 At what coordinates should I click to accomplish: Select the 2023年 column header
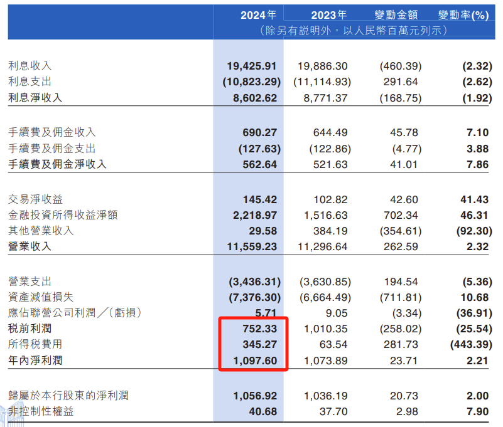coord(329,15)
